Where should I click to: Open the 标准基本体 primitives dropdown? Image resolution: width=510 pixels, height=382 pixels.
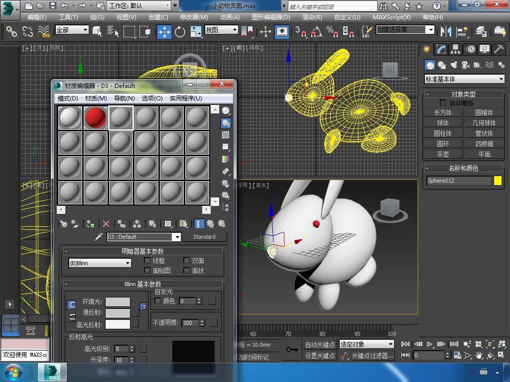pos(465,79)
